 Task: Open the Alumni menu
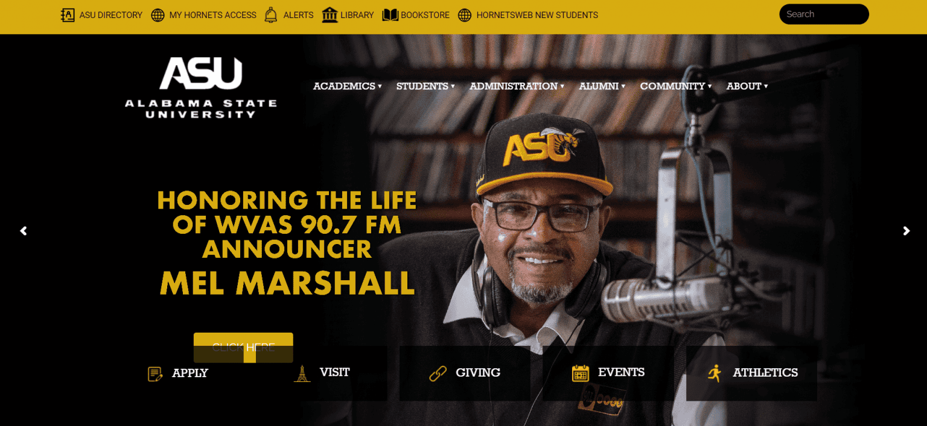[x=602, y=86]
